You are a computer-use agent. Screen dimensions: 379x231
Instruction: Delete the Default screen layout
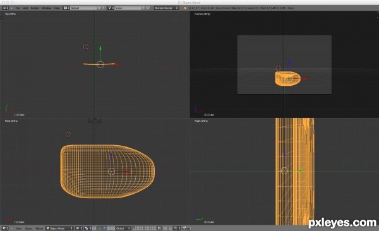tap(104, 8)
